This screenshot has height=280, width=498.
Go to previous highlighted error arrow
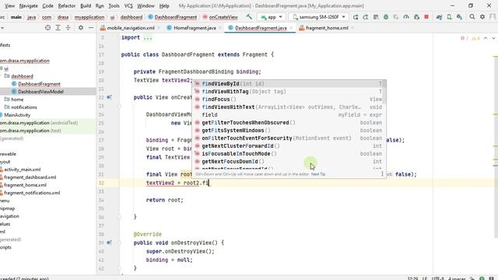(486, 38)
